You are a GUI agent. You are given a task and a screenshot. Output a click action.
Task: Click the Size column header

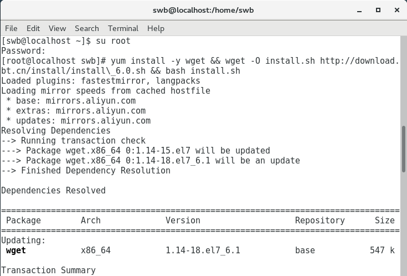(x=385, y=221)
